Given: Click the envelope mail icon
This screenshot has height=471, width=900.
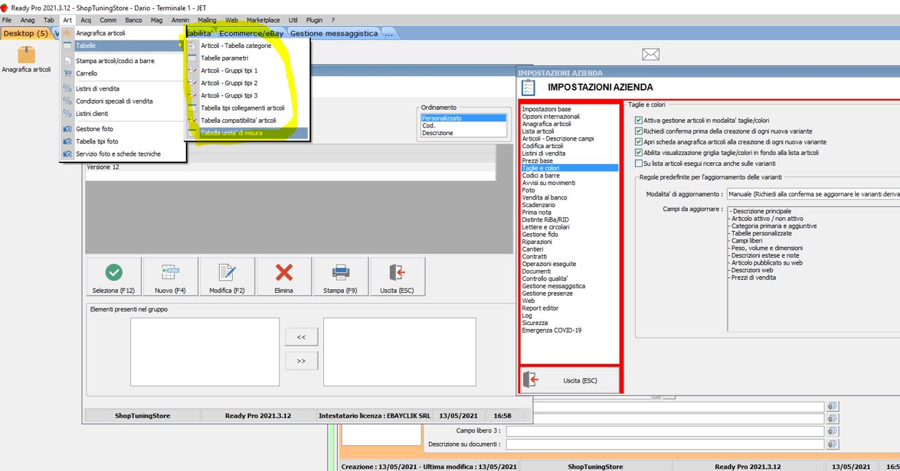Looking at the screenshot, I should click(x=650, y=54).
